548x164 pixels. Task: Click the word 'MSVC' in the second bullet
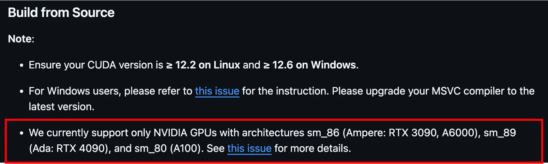(446, 91)
